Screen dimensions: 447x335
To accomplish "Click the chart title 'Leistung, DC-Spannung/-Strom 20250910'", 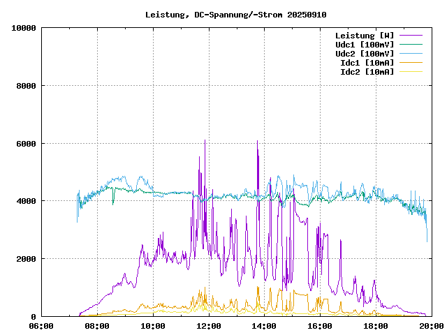I will pos(235,15).
